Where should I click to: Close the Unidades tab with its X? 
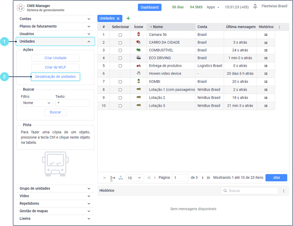[118, 18]
